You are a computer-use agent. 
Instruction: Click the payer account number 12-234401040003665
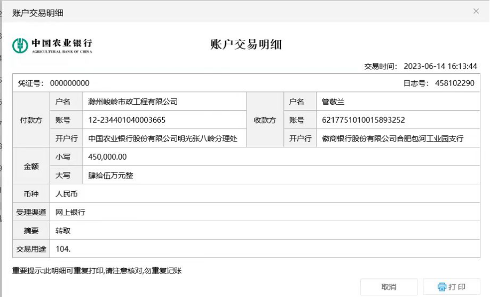point(127,120)
